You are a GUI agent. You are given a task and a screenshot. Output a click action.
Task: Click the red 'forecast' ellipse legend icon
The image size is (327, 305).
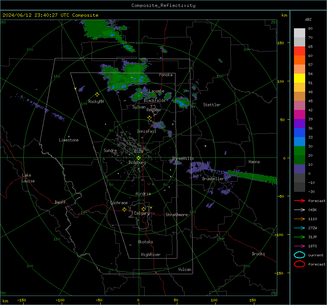(299, 264)
